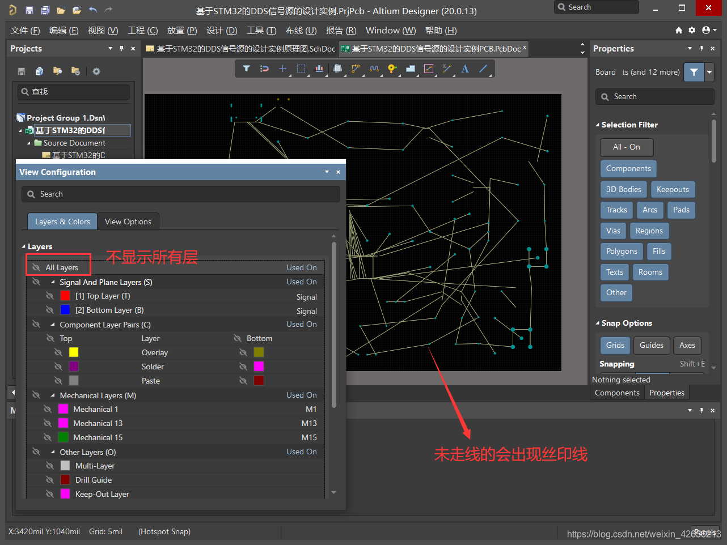Select the move objects cross tool
The image size is (727, 545).
pos(282,69)
